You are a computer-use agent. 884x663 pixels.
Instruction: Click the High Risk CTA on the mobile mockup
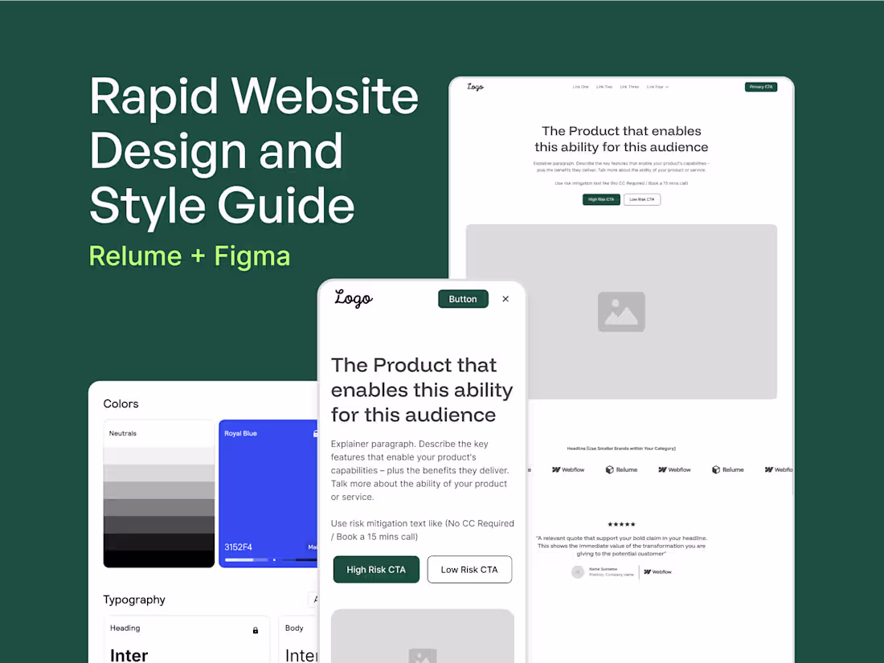point(376,569)
